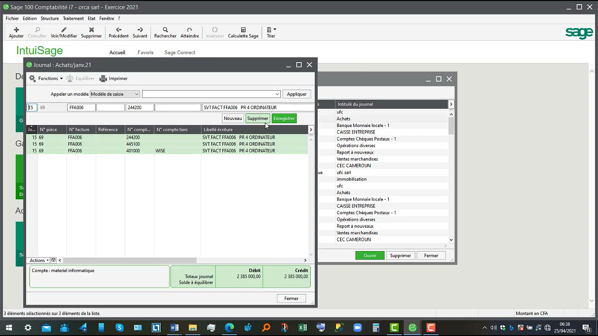The image size is (598, 336).
Task: Open Microsoft Word from taskbar
Action: point(174,328)
